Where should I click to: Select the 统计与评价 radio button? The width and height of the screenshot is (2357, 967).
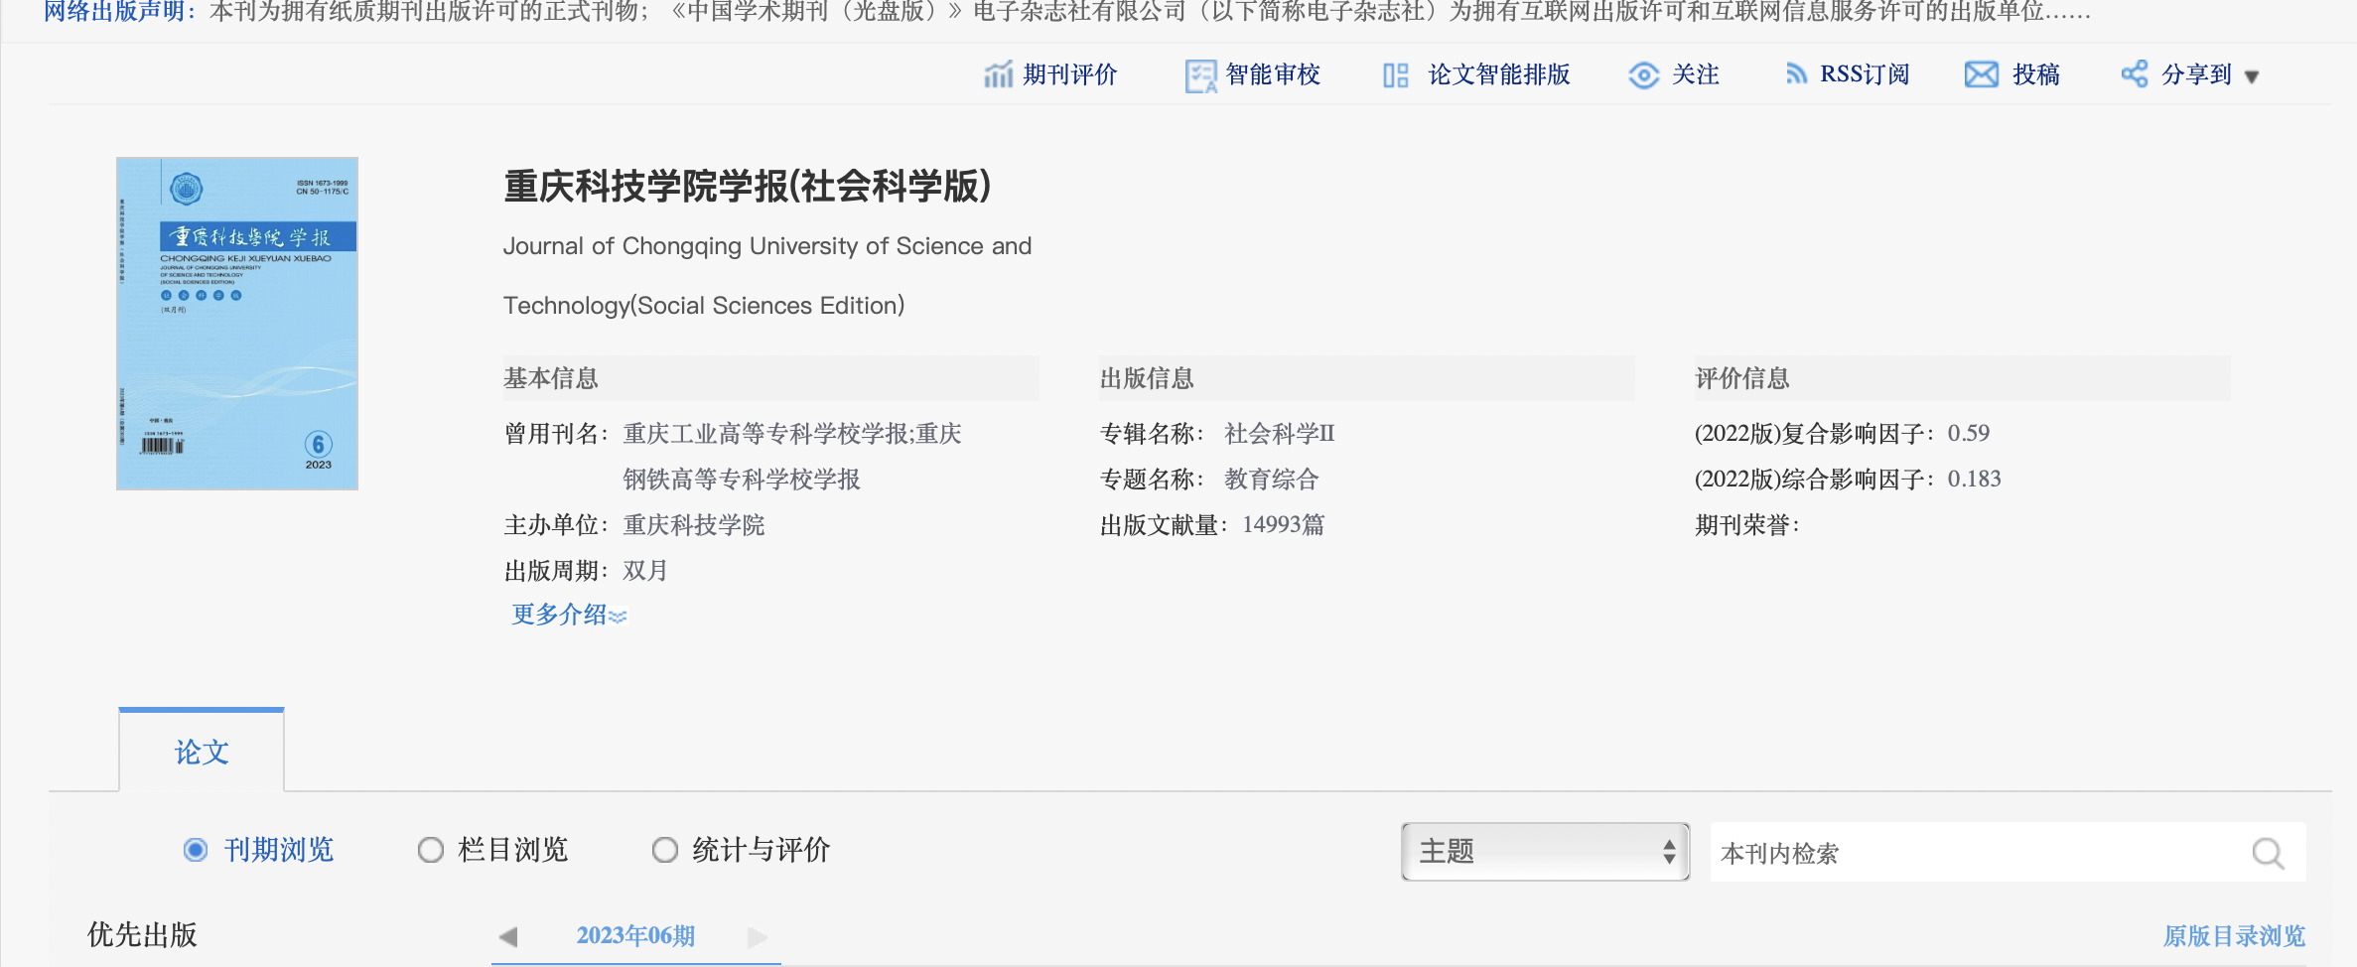point(664,850)
